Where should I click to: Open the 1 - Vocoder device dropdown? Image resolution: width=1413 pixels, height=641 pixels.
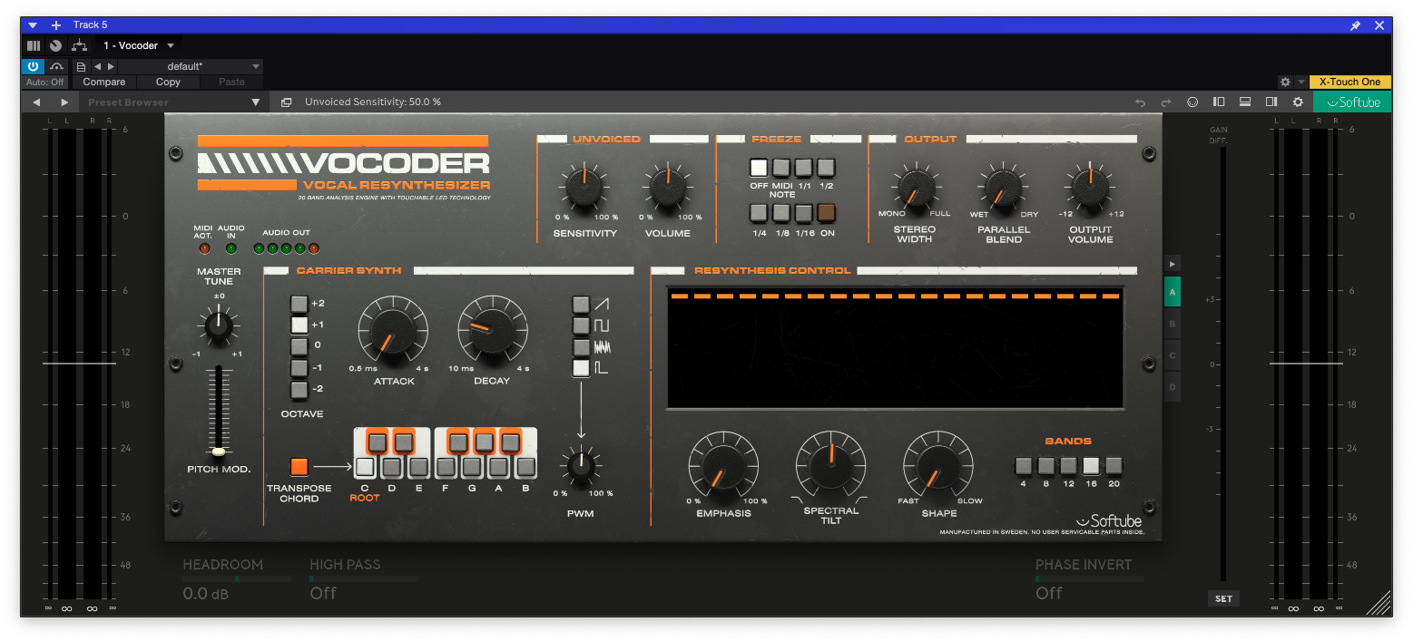pos(140,45)
